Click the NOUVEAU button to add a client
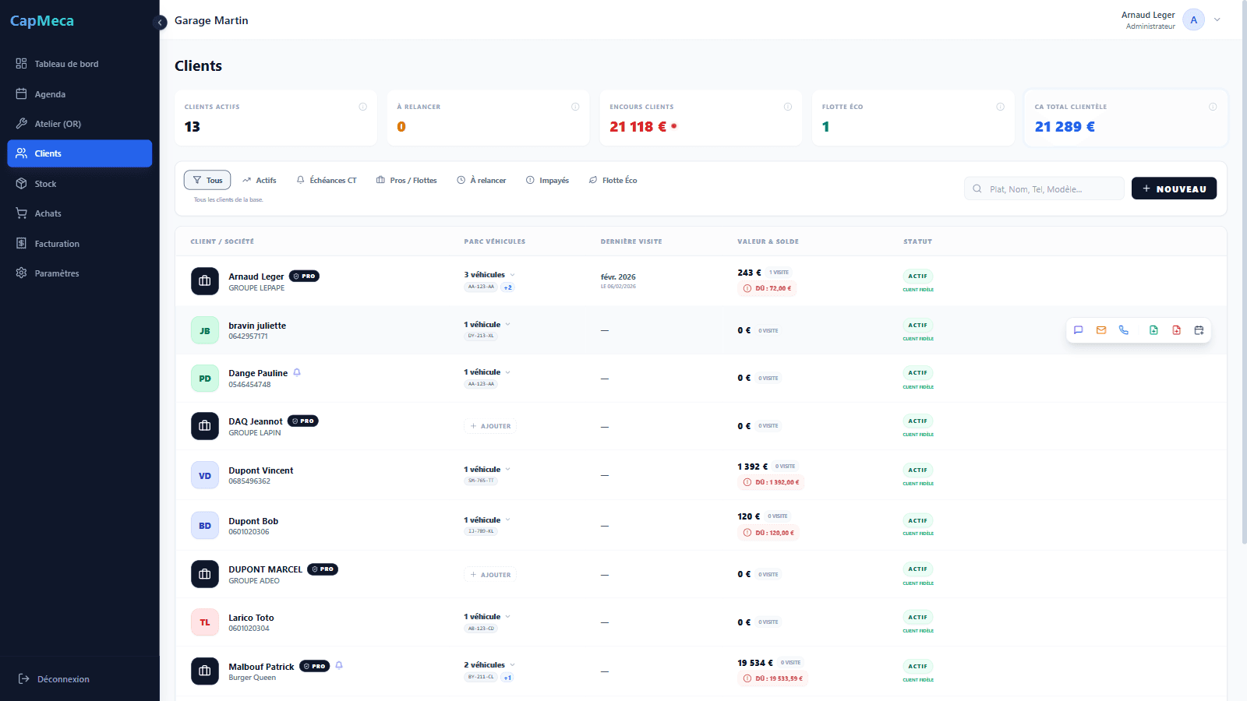The image size is (1247, 701). coord(1174,188)
